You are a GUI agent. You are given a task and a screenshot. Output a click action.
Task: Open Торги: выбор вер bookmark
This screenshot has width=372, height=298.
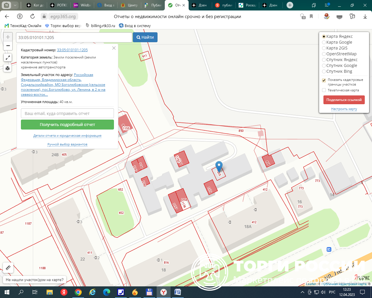pos(63,26)
